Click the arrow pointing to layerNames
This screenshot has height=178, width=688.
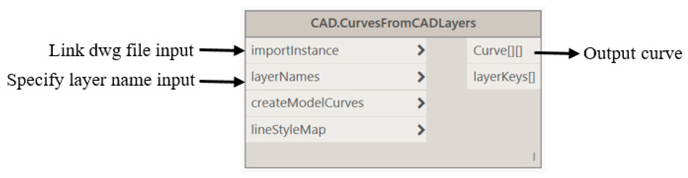(222, 82)
